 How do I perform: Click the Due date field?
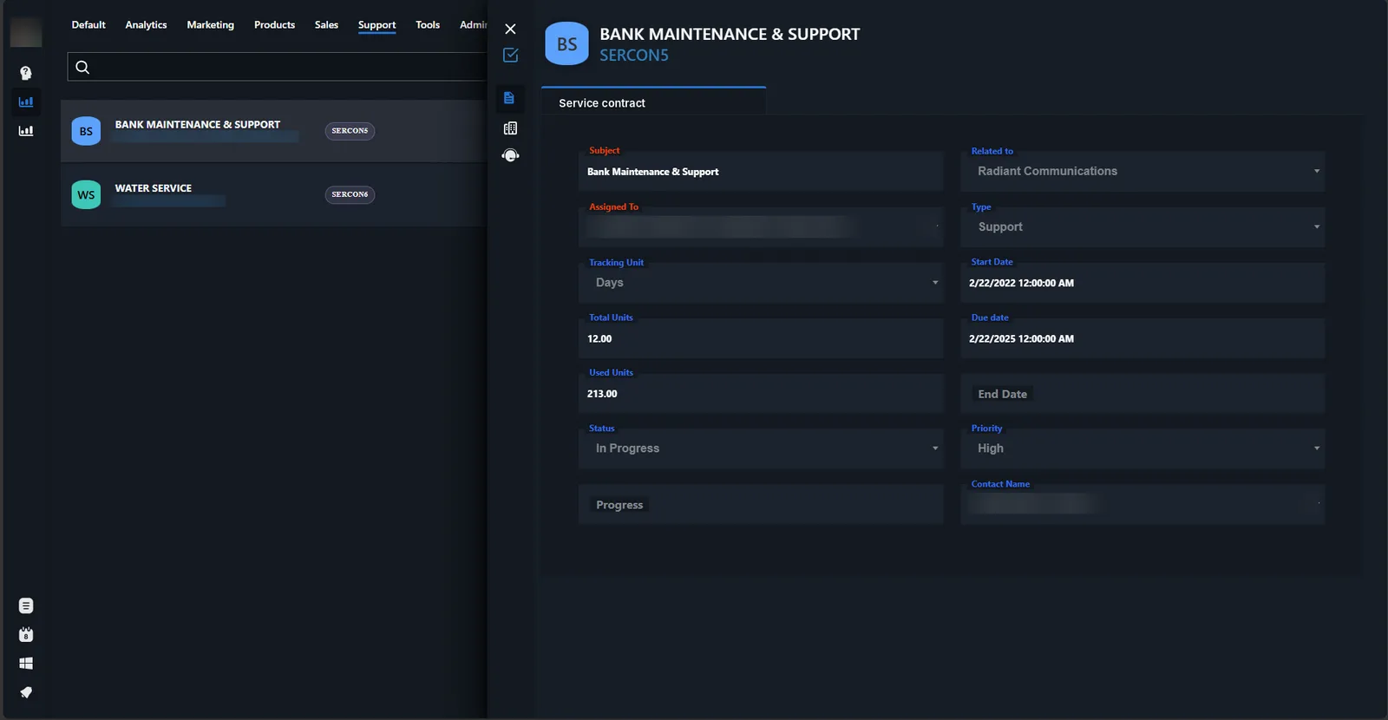pos(1142,338)
